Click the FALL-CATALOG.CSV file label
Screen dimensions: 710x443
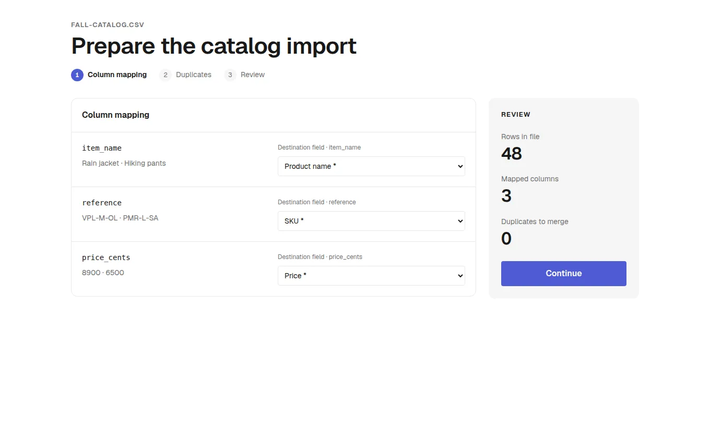[x=108, y=25]
